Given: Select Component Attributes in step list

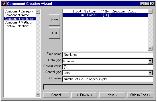Looking at the screenshot, I should [x=20, y=19].
